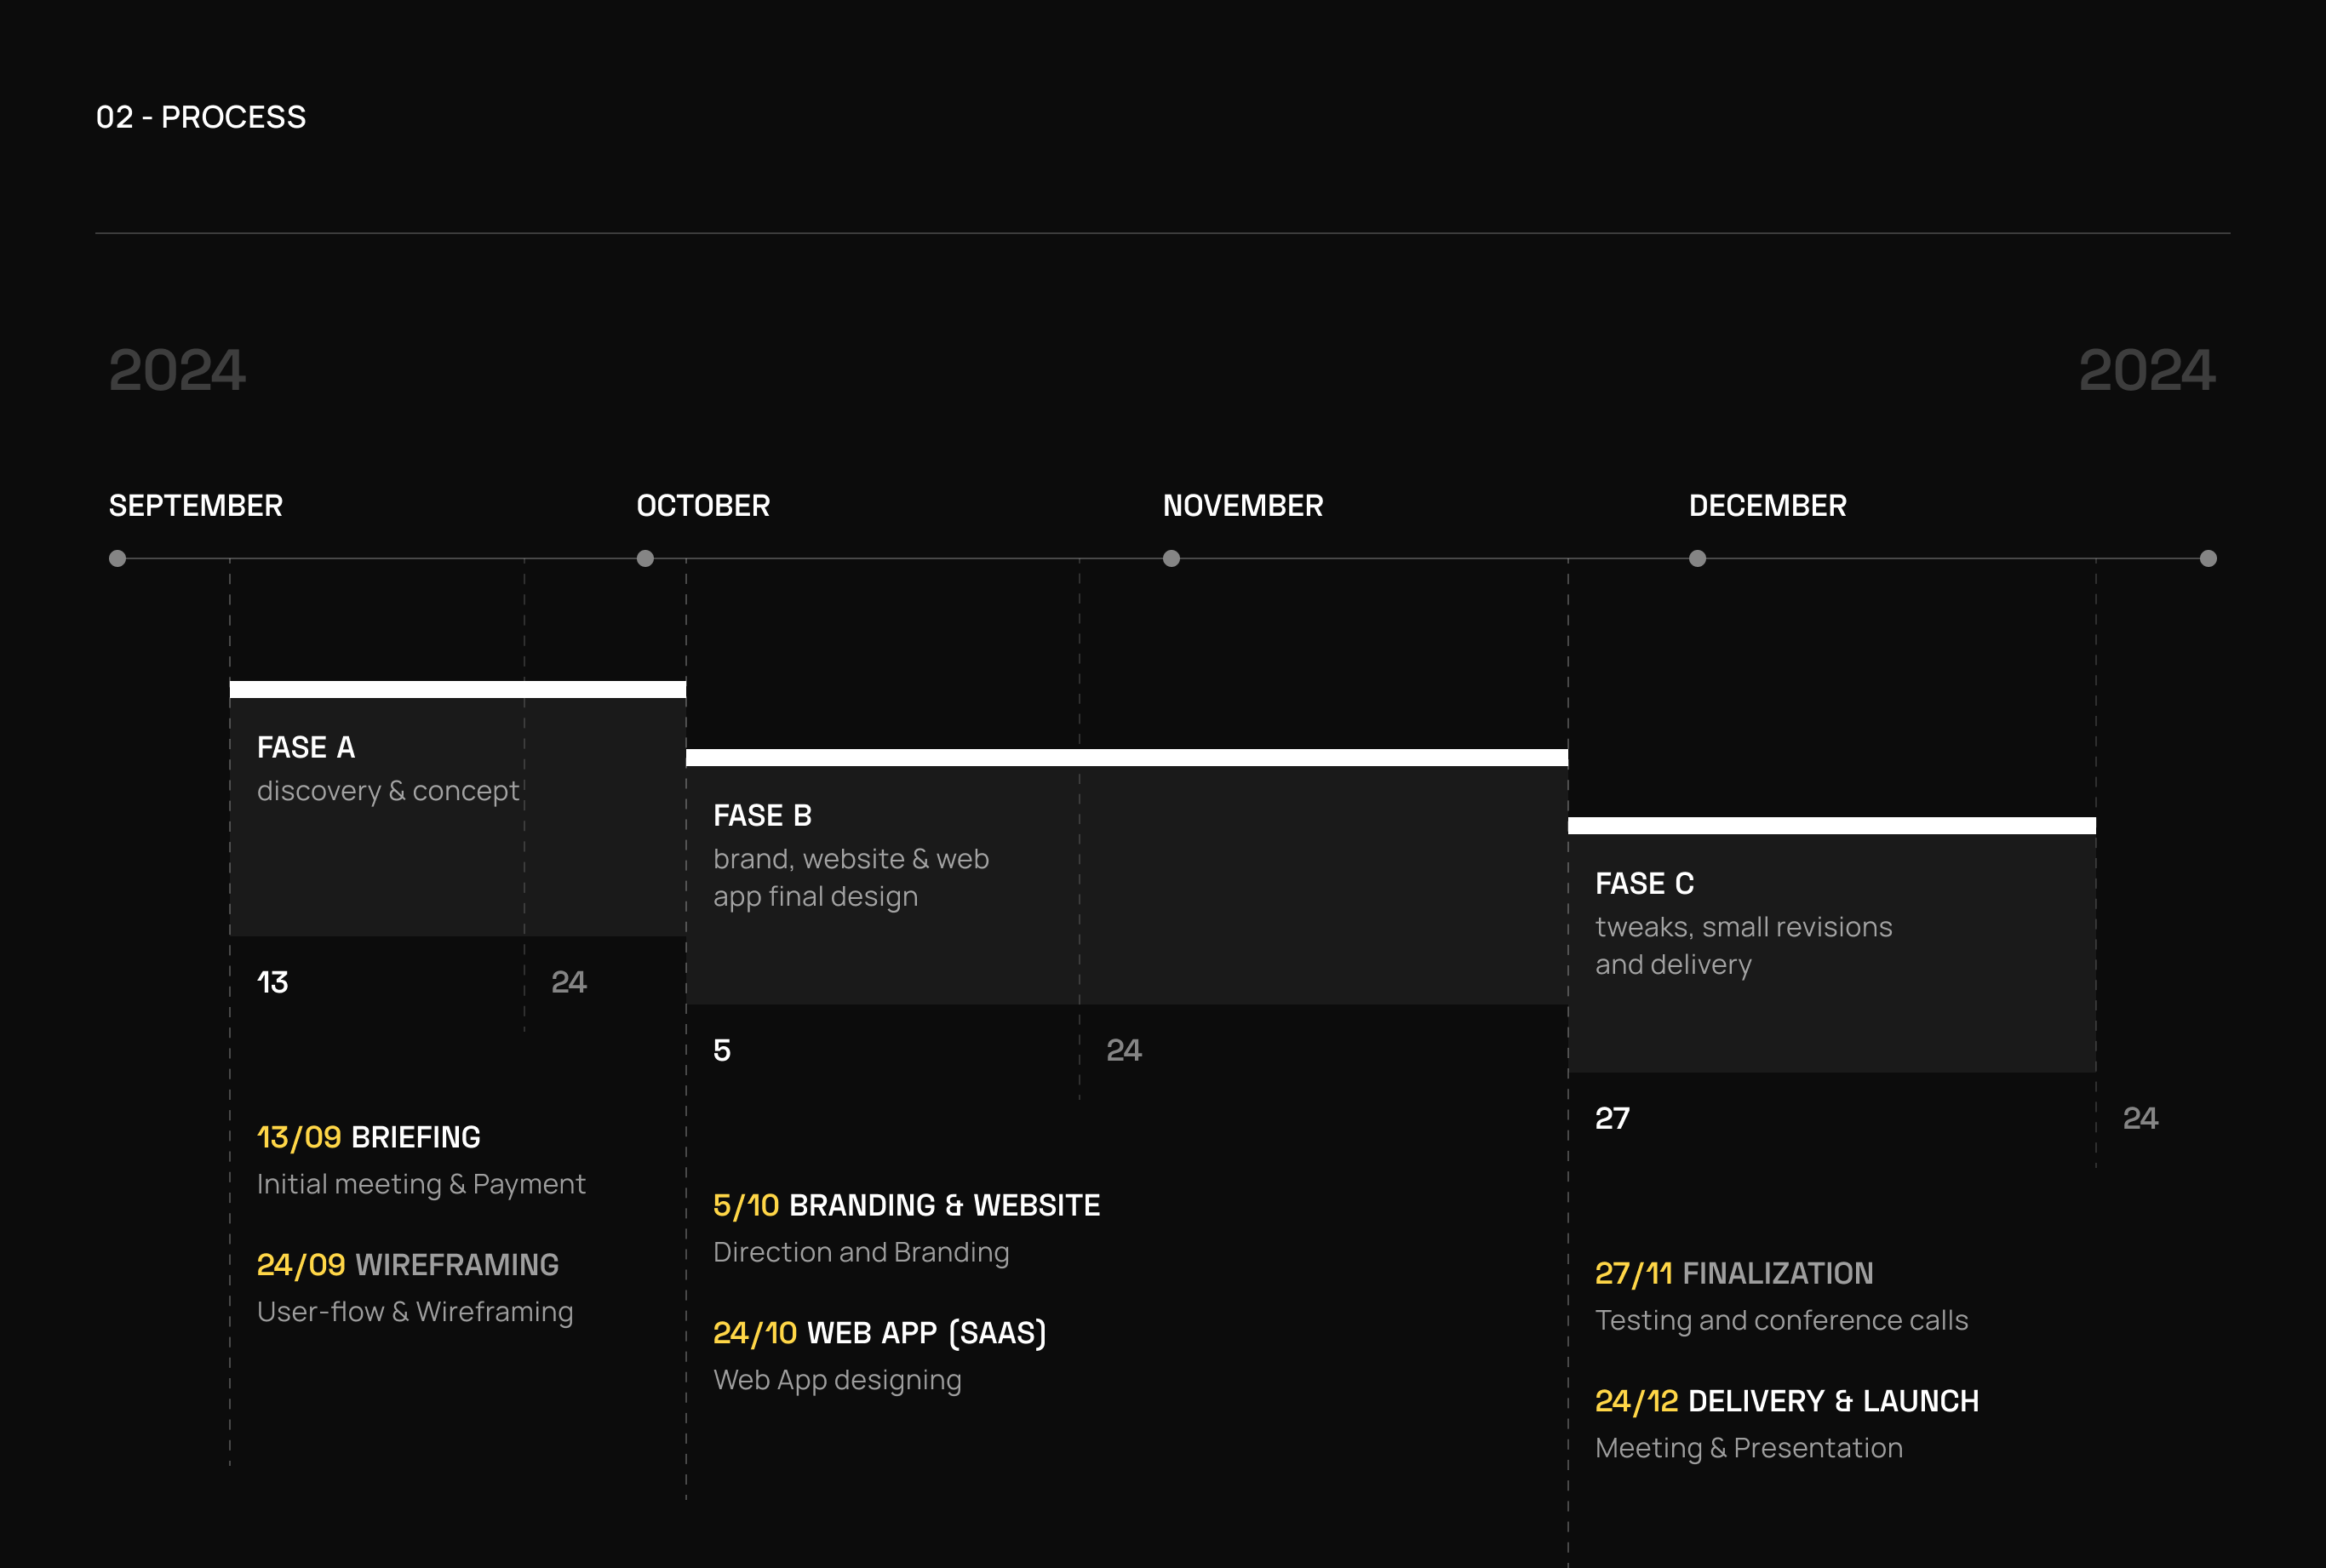
Task: Click 'Web App designing' text
Action: click(837, 1380)
